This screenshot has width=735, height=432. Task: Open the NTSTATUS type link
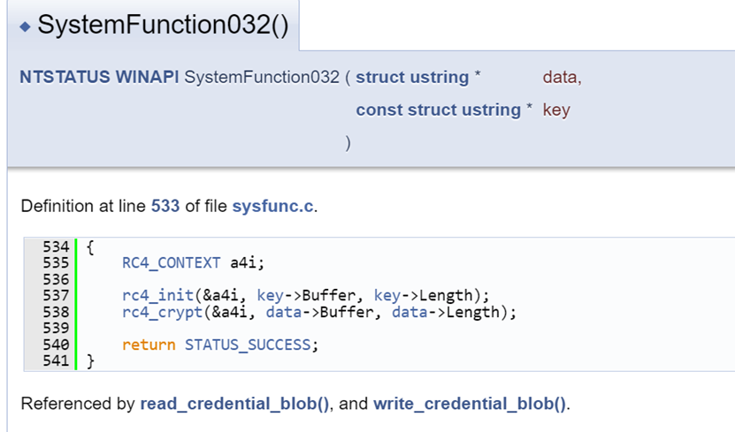[65, 77]
